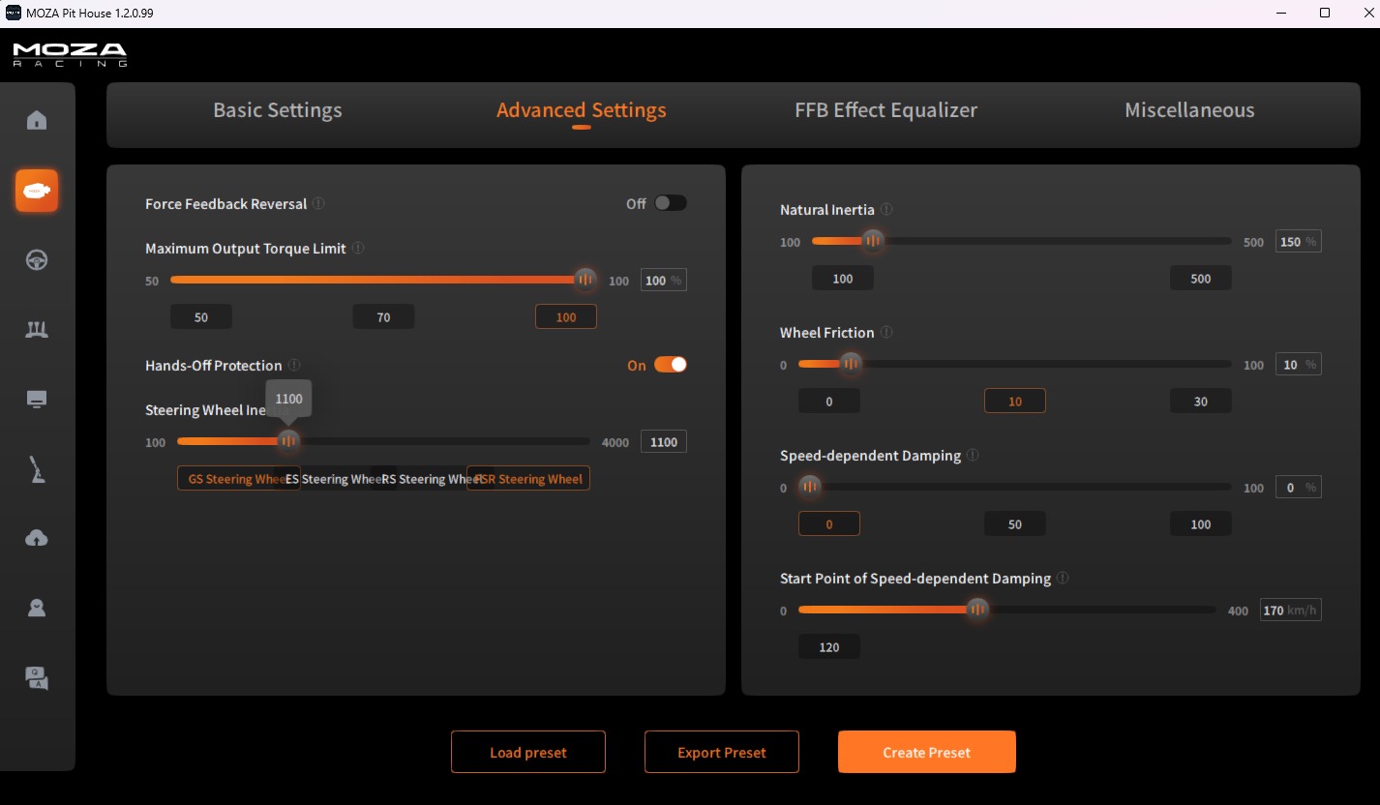Show info for Force Feedback Reversal
The height and width of the screenshot is (805, 1380).
[x=318, y=204]
